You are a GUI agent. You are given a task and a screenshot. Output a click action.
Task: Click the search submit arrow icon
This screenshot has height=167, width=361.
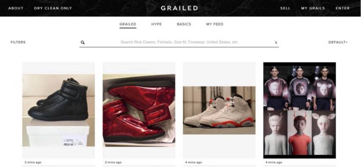coord(276,42)
